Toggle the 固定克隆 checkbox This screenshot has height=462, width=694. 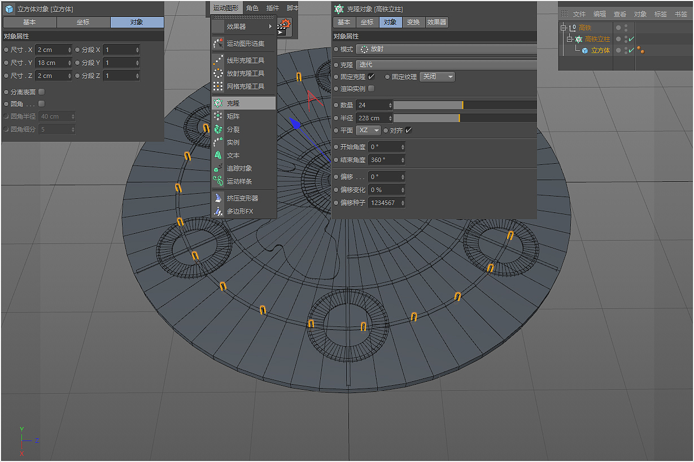coord(371,76)
